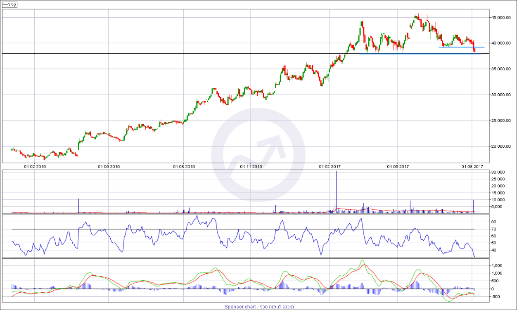Click the 01-05-2017 date axis label
Image resolution: width=517 pixels, height=310 pixels.
click(398, 166)
